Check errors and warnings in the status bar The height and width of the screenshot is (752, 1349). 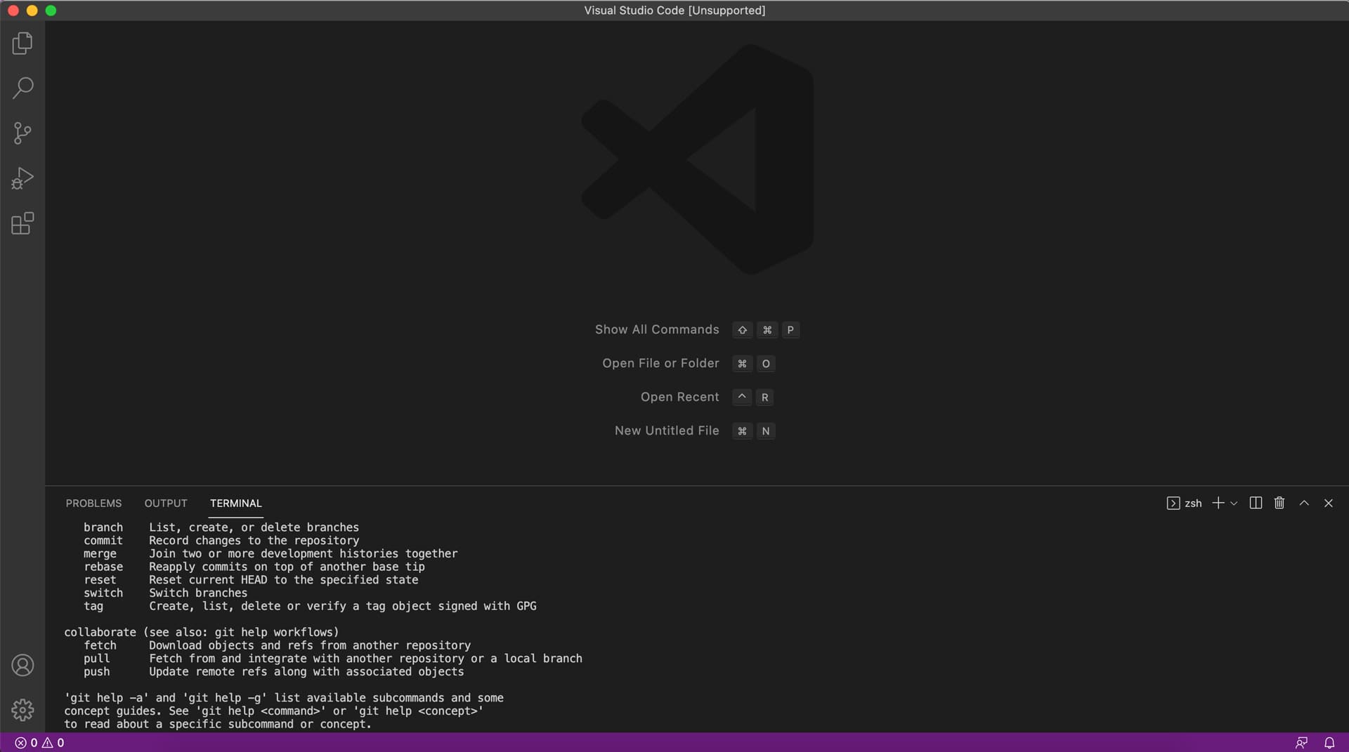[39, 742]
